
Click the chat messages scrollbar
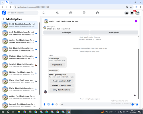click(138, 74)
